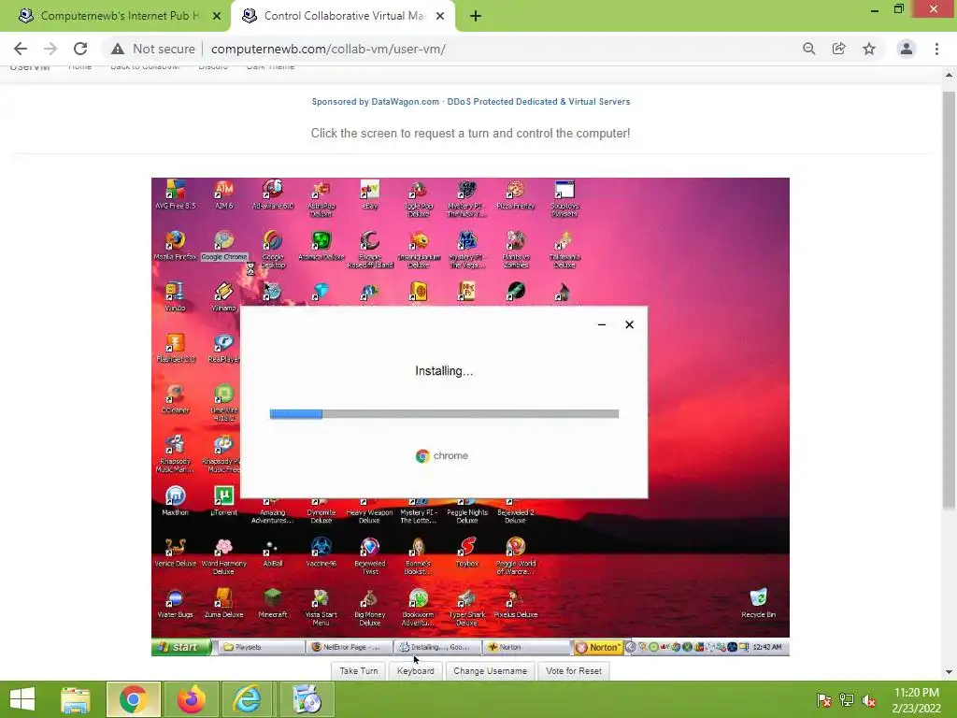957x718 pixels.
Task: Click the Maxthon browser icon
Action: pos(175,501)
